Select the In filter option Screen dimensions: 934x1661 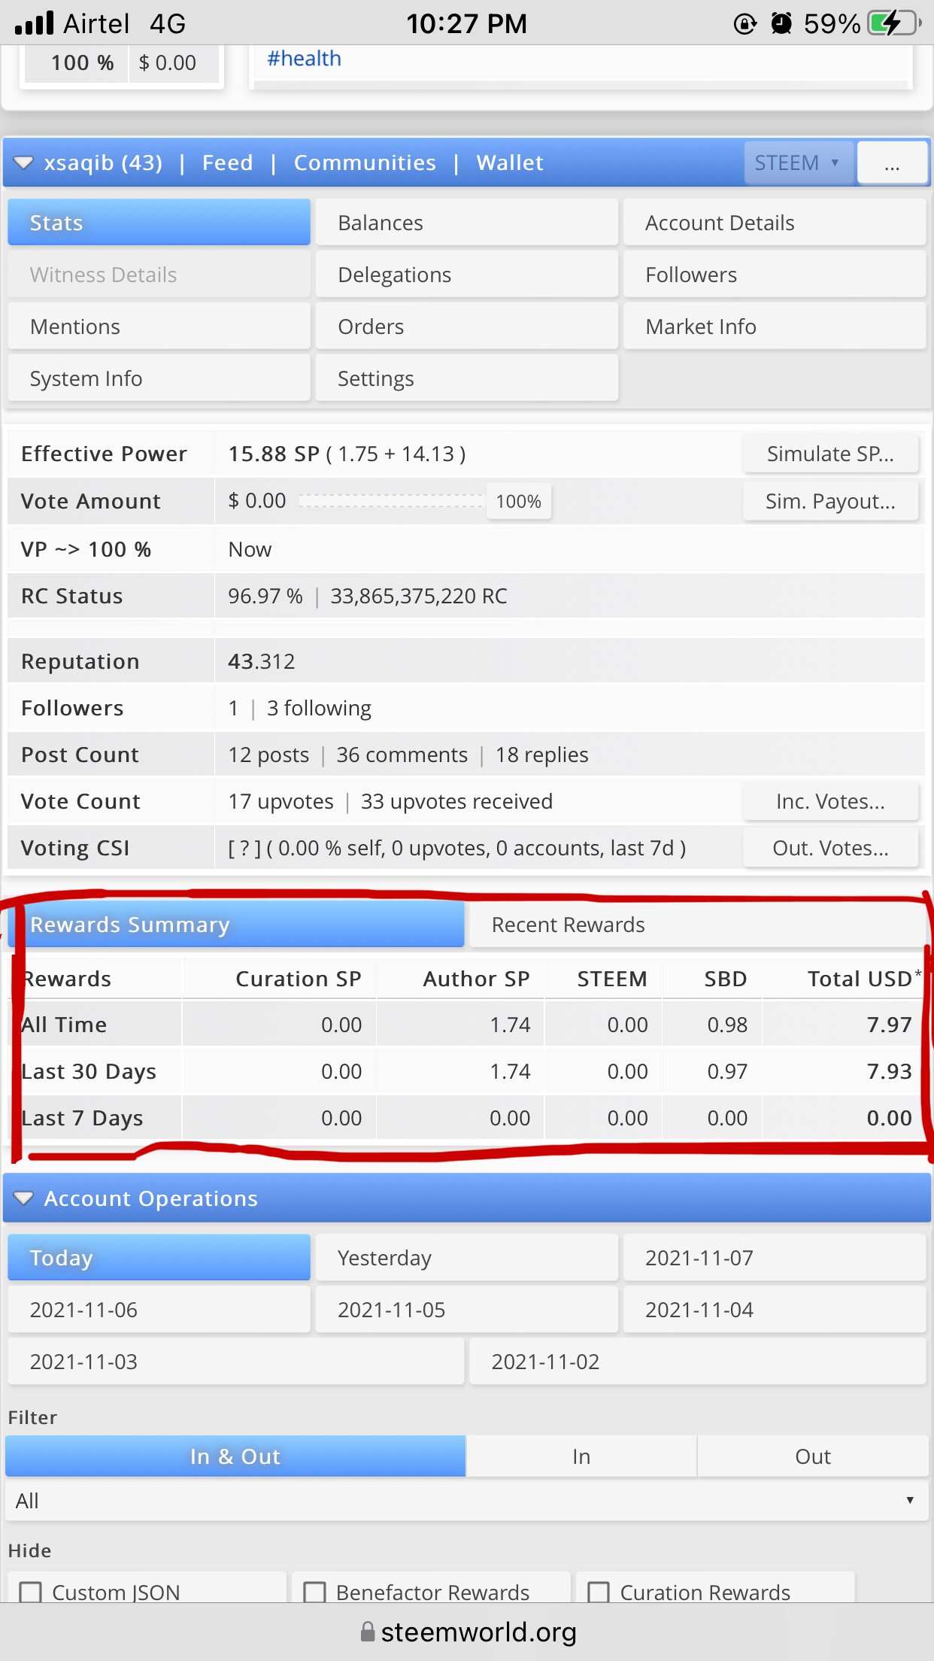pyautogui.click(x=581, y=1456)
